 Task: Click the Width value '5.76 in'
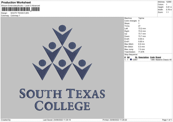(x=169, y=10)
